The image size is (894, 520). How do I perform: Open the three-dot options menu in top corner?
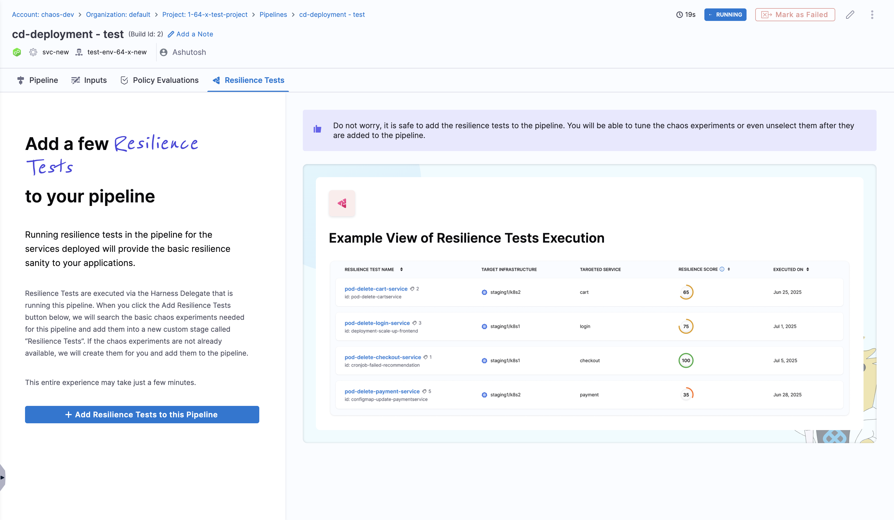(873, 14)
